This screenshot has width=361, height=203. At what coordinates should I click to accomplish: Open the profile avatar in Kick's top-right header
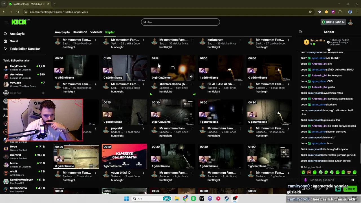[351, 22]
